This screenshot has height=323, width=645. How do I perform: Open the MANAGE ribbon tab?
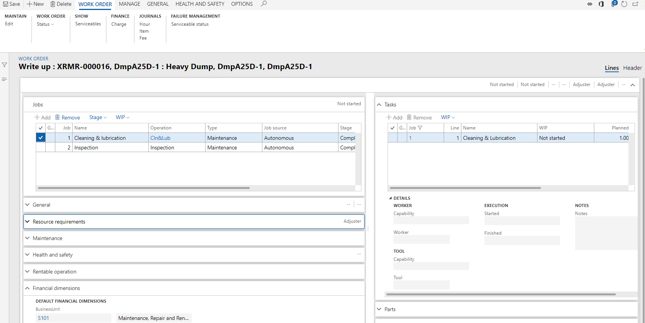[x=129, y=4]
